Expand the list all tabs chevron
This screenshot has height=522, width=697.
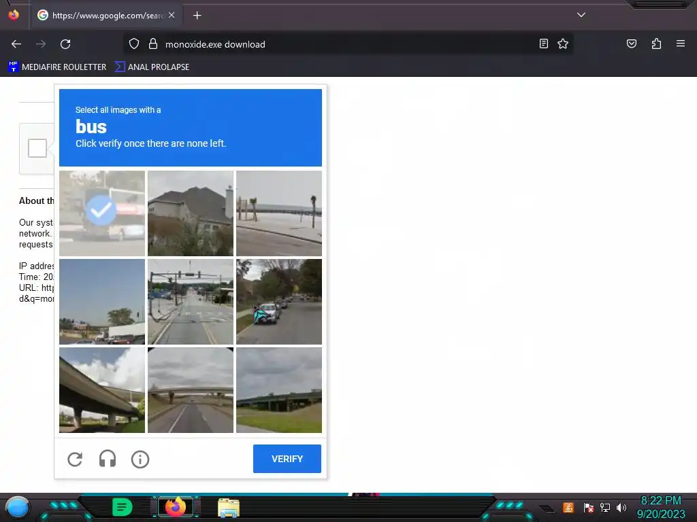(581, 15)
